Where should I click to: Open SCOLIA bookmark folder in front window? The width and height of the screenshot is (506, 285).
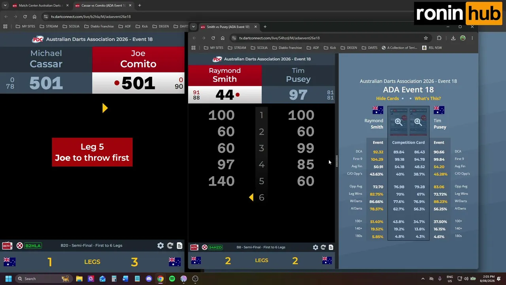tap(259, 48)
